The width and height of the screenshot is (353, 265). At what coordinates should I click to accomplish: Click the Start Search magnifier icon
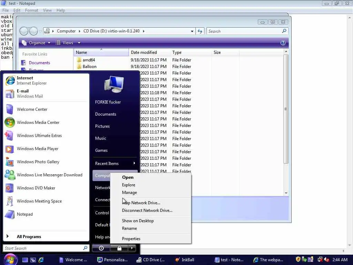pos(85,248)
